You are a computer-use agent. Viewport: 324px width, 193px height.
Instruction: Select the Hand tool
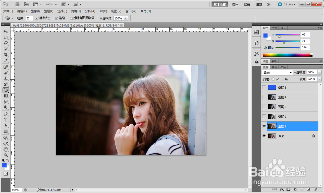tap(6, 149)
